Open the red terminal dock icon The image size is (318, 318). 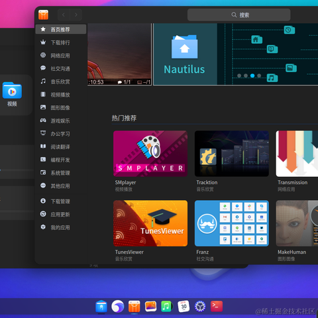click(x=217, y=306)
